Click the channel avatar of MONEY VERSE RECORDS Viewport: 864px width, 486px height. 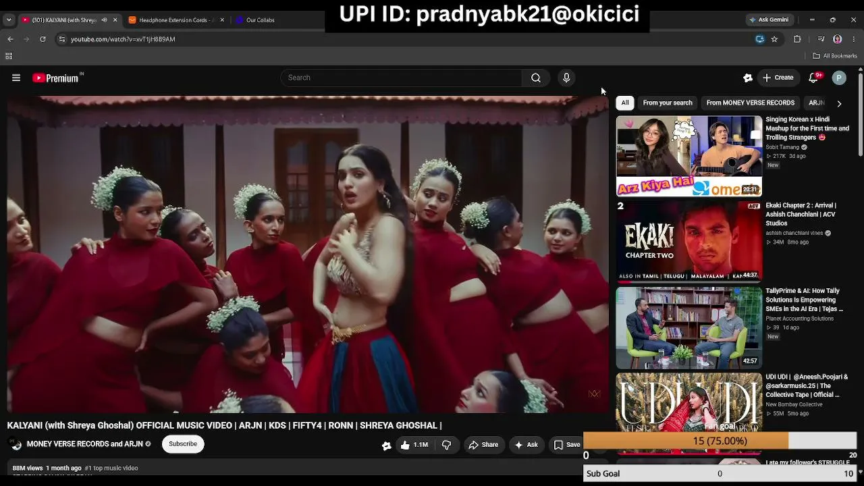click(16, 444)
